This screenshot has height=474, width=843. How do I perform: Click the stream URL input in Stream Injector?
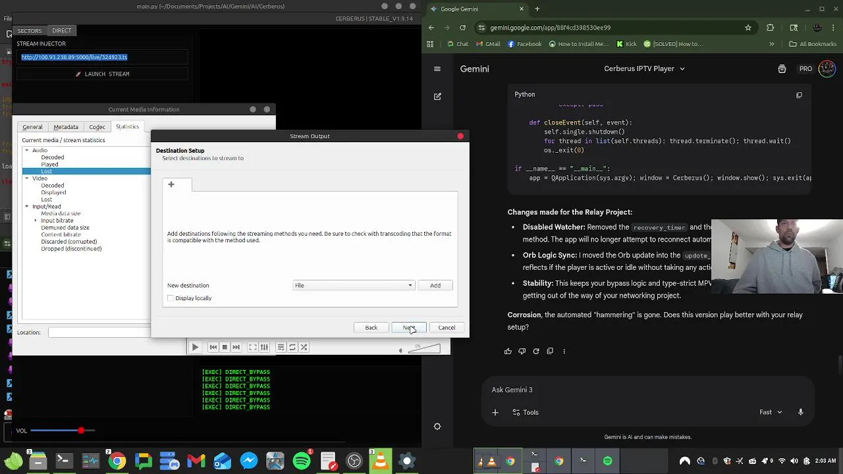(x=103, y=57)
